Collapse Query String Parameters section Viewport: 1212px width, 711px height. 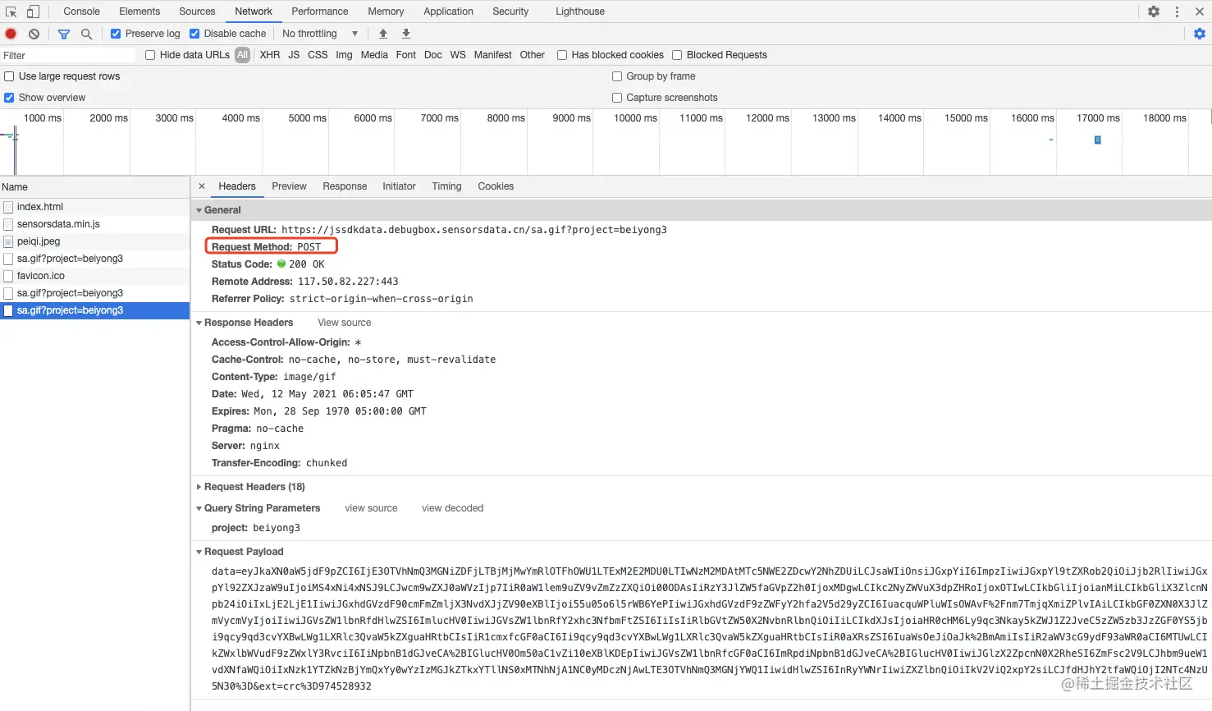[x=199, y=508]
